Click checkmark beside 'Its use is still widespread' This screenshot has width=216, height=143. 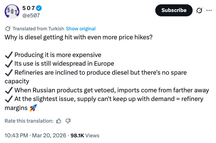[9, 63]
